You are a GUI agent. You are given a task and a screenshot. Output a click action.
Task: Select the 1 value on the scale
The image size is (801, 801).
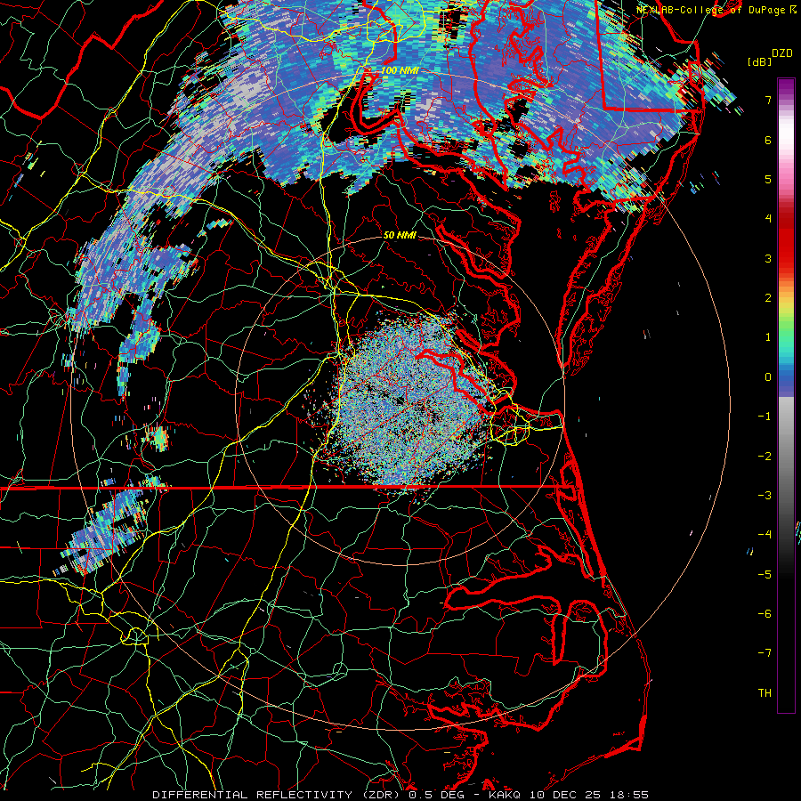pyautogui.click(x=768, y=337)
